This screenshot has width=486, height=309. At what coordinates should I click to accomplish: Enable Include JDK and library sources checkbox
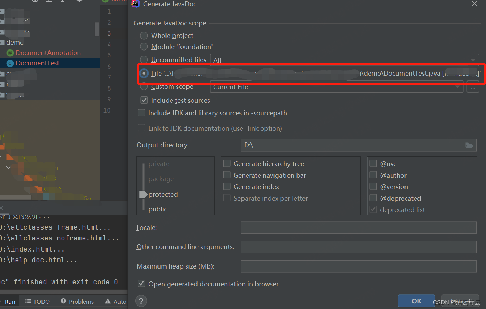(x=141, y=113)
